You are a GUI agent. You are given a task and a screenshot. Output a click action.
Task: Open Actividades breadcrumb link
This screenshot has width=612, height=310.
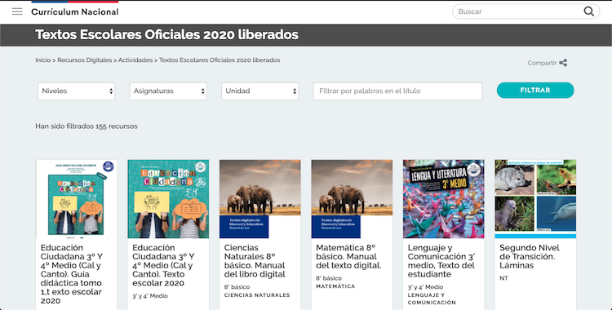click(135, 60)
